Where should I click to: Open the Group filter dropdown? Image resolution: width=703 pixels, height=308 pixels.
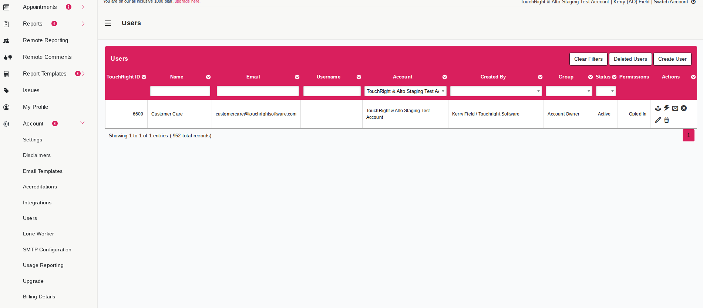coord(569,91)
